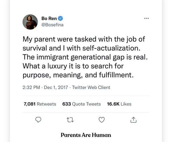
Task: Open the 16.6K Likes list
Action: [119, 104]
